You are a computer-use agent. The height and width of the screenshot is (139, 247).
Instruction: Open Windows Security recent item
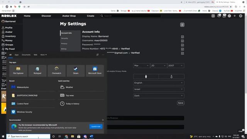coord(32,112)
